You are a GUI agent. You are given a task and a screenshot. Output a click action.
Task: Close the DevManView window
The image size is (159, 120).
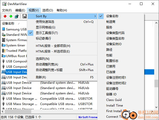click(153, 4)
